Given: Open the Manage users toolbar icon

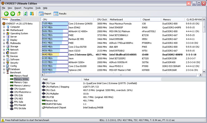Looking at the screenshot, I should coord(32,14).
